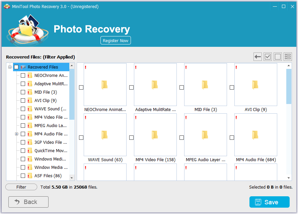Select the QuickTime Mov... tree item
The image size is (298, 214).
(51, 150)
